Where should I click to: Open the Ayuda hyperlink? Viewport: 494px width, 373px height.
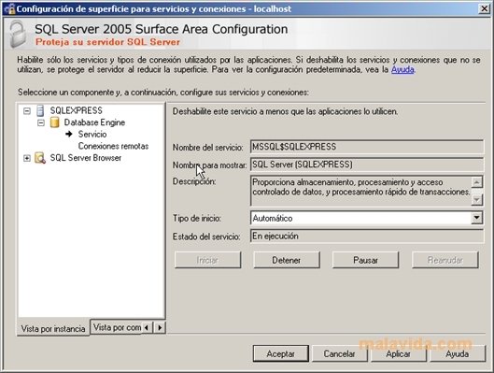pyautogui.click(x=402, y=69)
